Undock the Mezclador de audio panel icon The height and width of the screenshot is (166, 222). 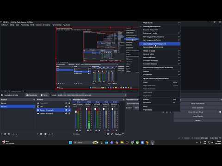click(123, 100)
